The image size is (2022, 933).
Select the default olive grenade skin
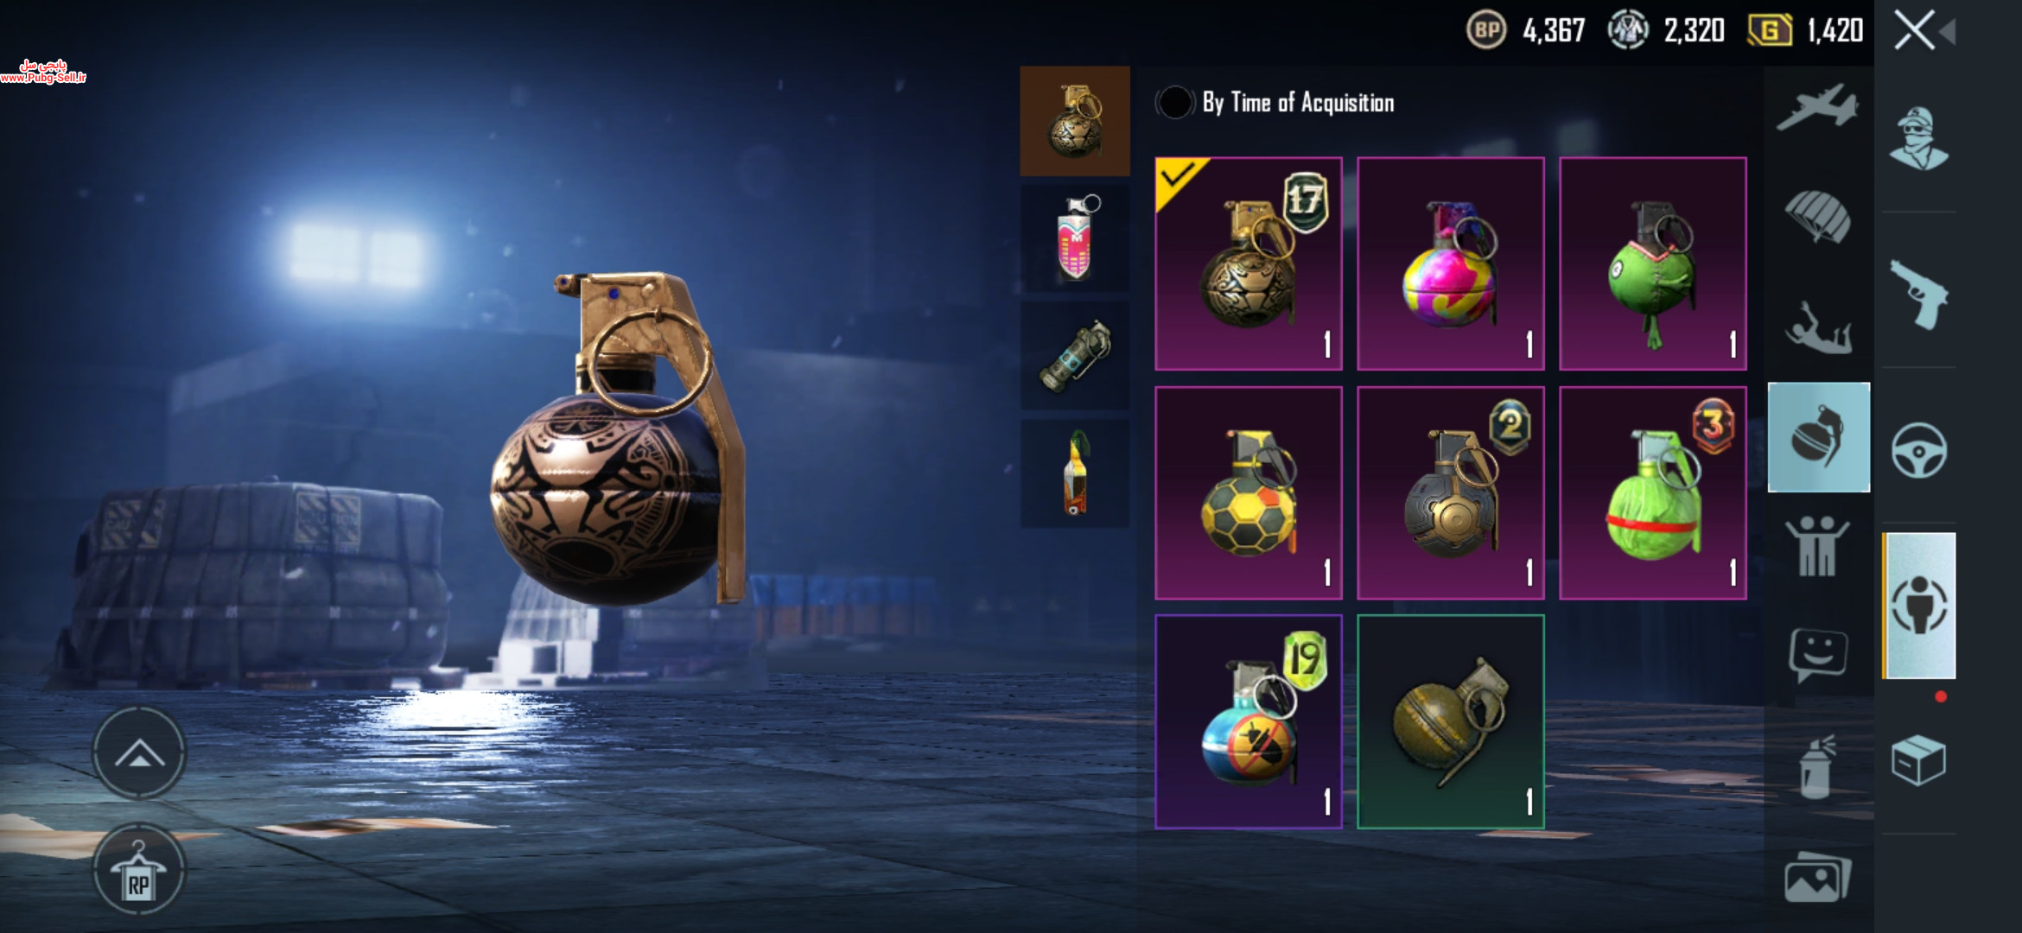click(x=1451, y=721)
